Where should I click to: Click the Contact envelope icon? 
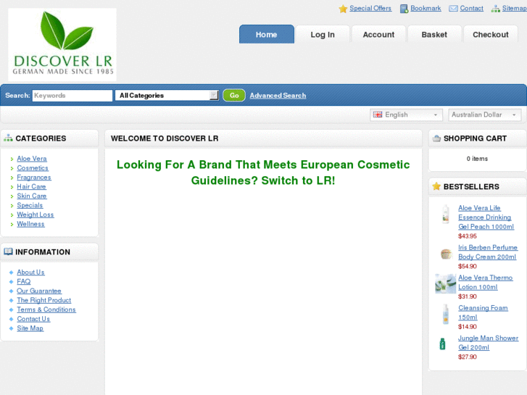453,9
